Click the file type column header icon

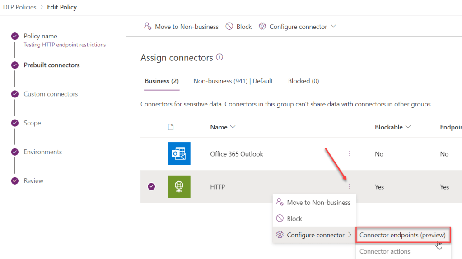171,127
